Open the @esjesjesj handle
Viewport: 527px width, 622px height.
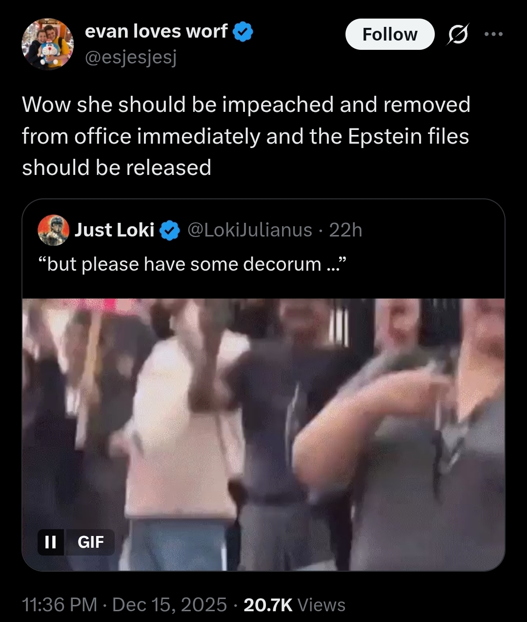[130, 58]
